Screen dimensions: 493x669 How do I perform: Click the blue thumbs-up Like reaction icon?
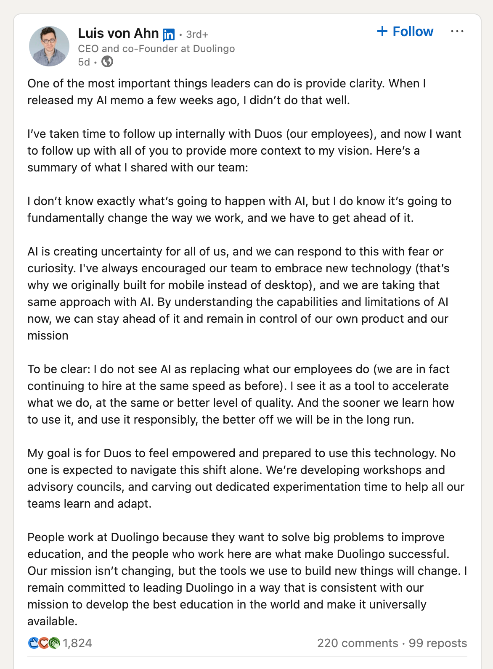33,643
